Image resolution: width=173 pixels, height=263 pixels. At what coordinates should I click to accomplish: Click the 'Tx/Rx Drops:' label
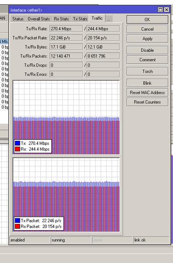pyautogui.click(x=36, y=65)
